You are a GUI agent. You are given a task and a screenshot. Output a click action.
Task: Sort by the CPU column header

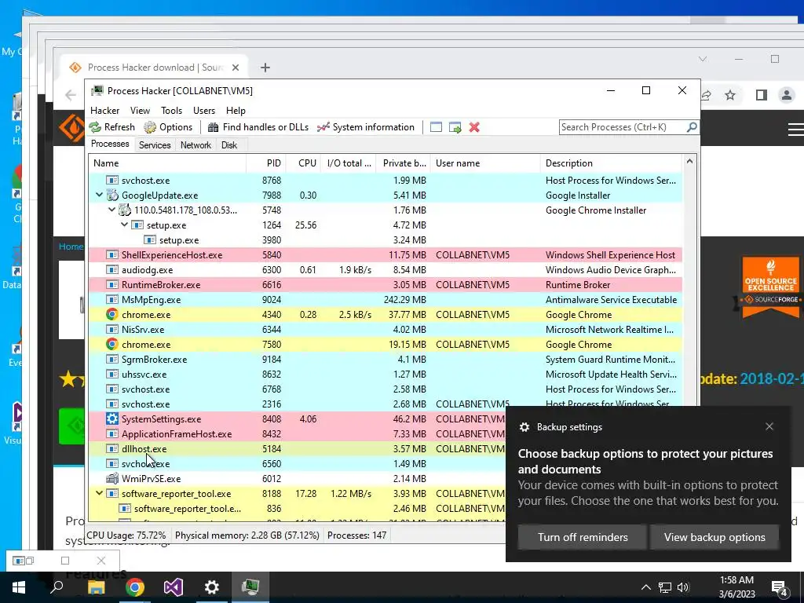[302, 163]
